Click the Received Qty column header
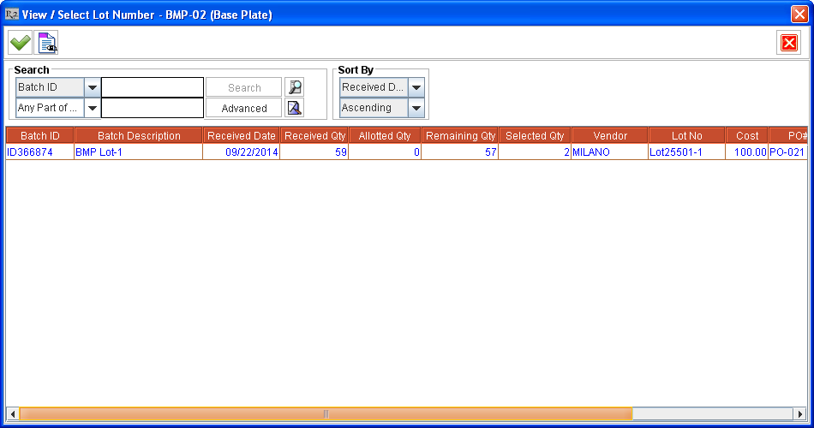This screenshot has width=814, height=428. (314, 136)
